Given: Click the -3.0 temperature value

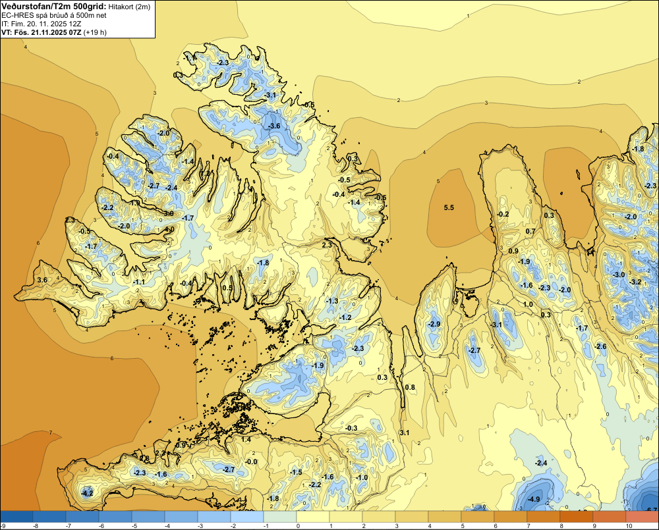Looking at the screenshot, I should (619, 275).
